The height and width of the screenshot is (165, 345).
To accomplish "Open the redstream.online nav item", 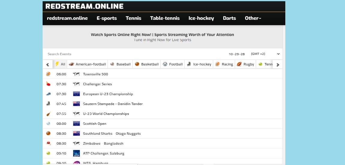I will pos(67,18).
